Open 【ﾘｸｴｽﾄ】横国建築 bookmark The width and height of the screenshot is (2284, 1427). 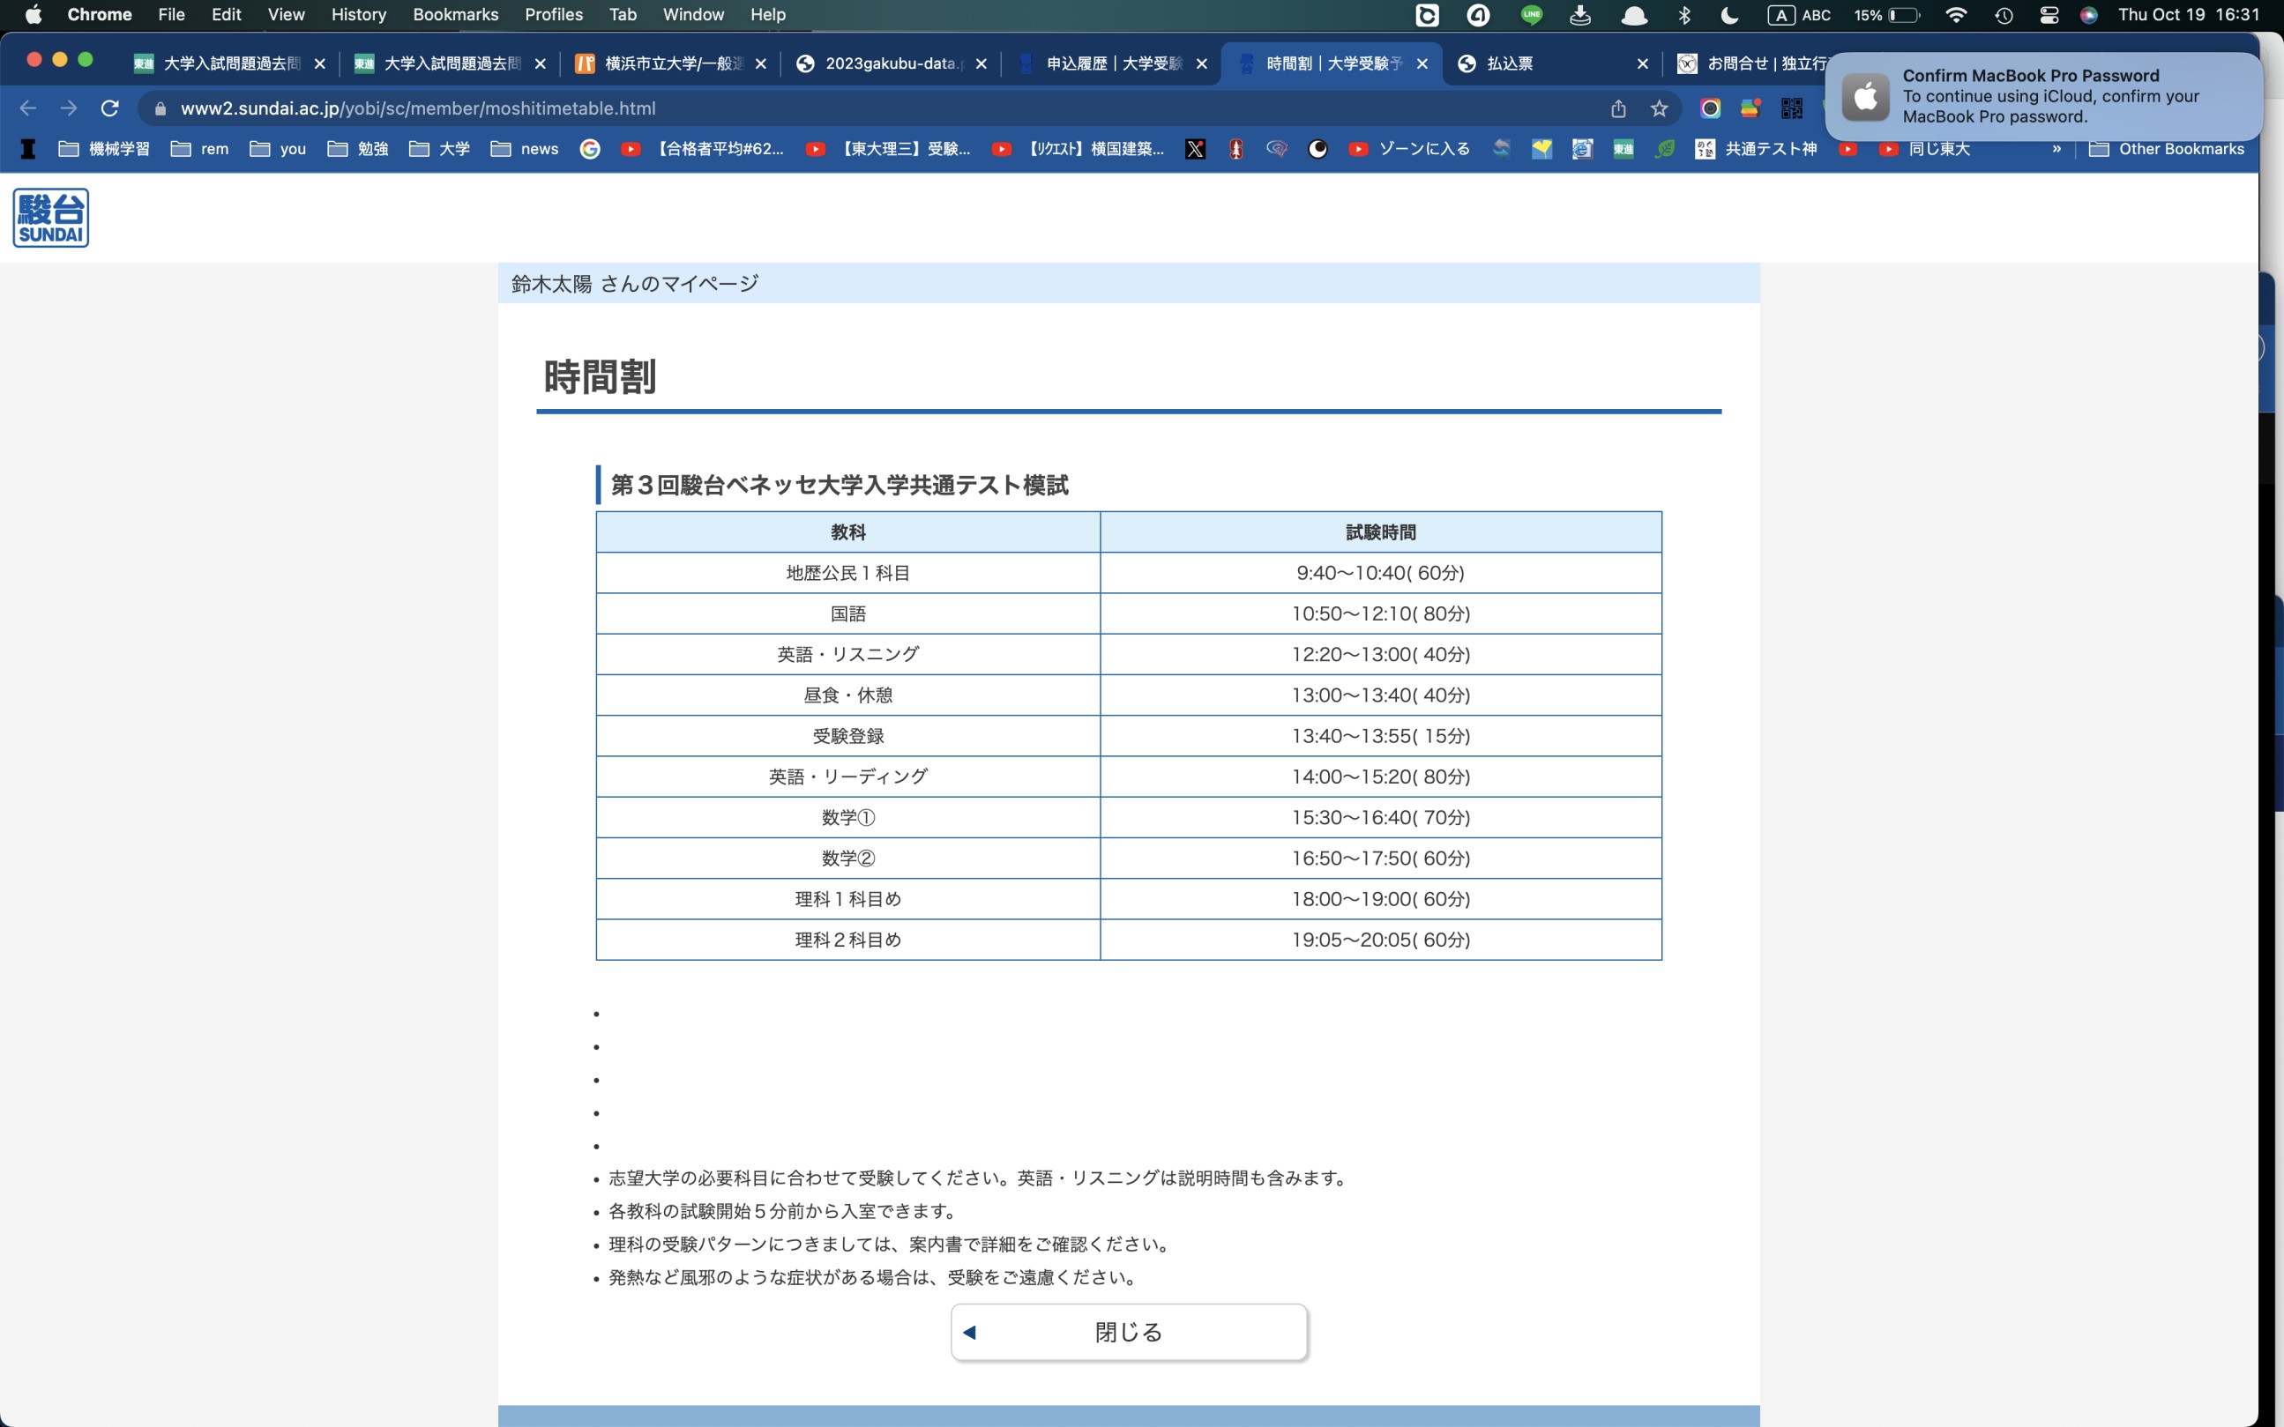click(x=1079, y=149)
